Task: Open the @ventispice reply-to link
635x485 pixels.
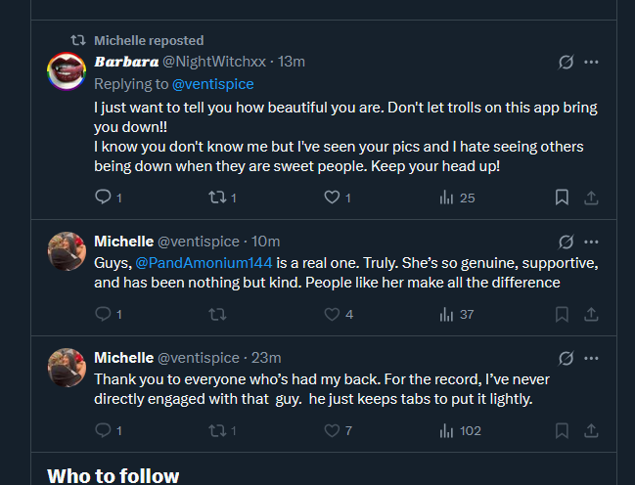Action: (214, 84)
